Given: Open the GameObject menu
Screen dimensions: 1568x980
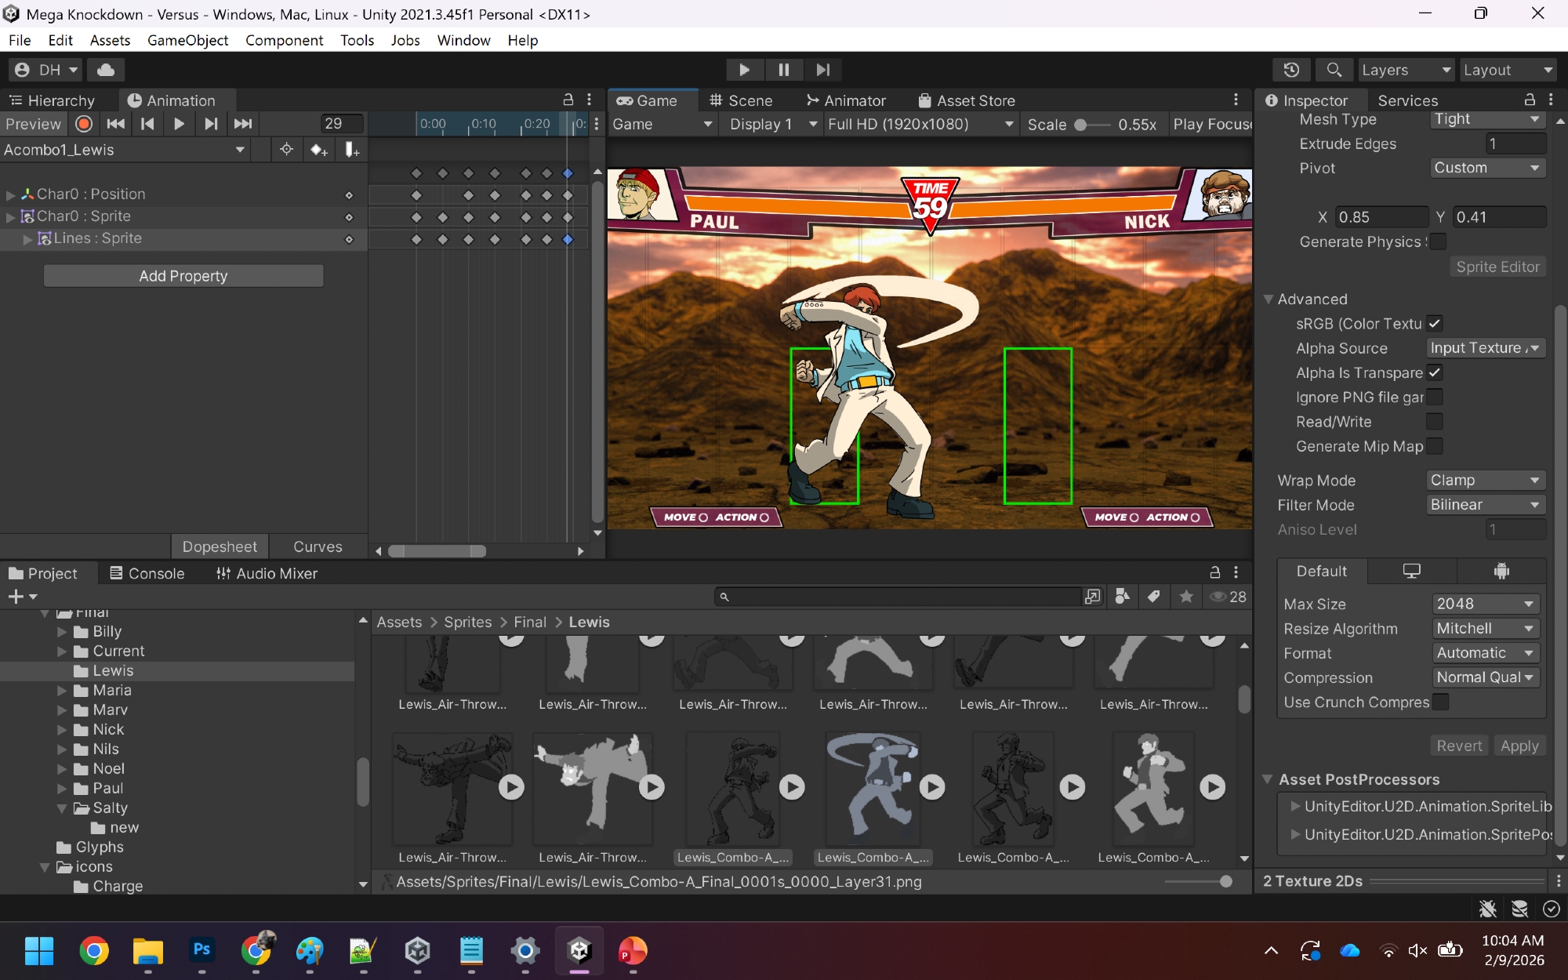Looking at the screenshot, I should click(187, 40).
